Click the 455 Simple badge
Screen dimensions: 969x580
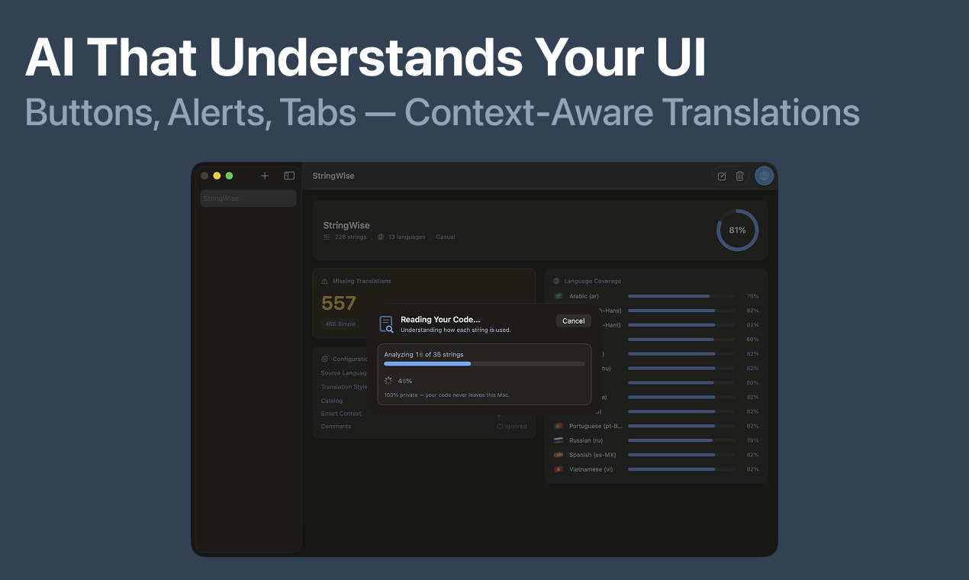tap(340, 324)
